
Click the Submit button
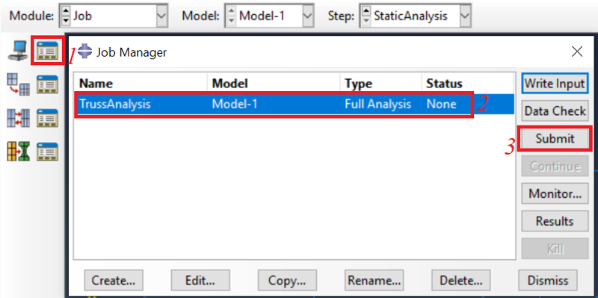555,139
